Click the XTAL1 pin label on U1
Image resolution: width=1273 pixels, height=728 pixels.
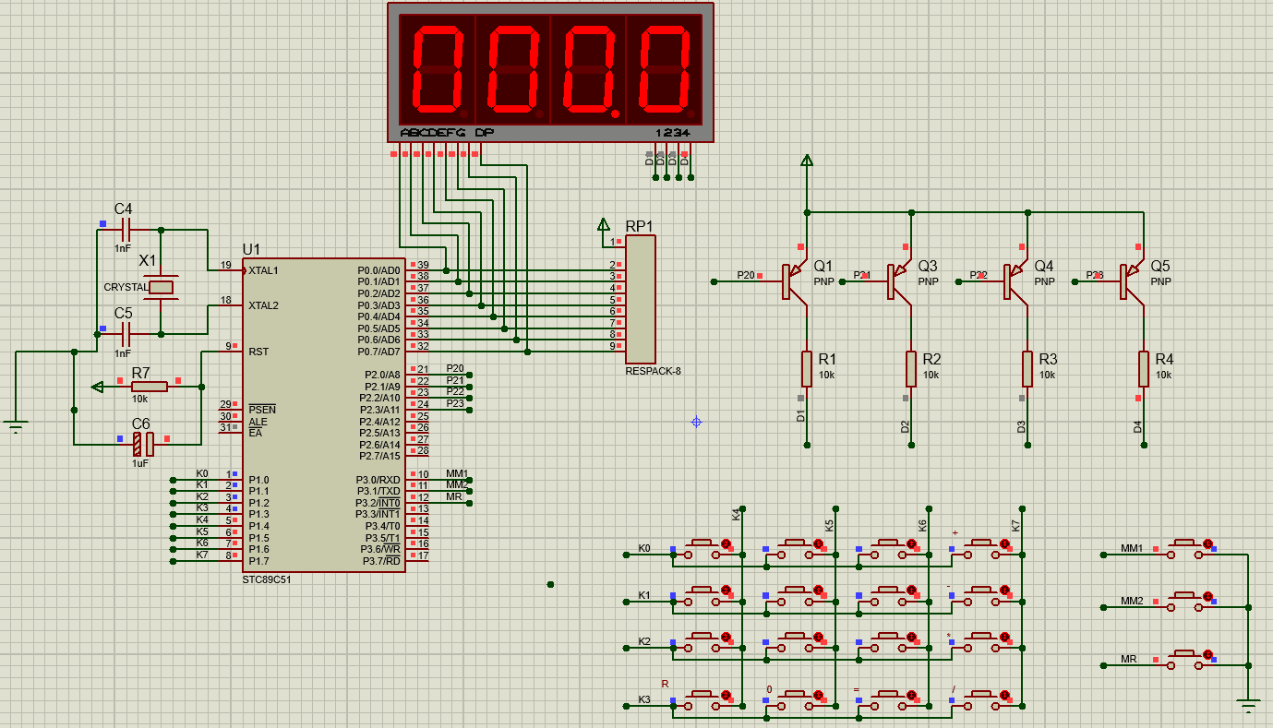263,270
